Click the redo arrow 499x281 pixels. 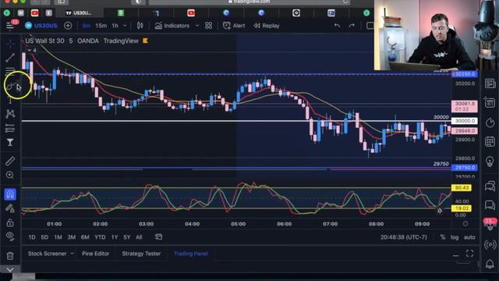pos(352,26)
